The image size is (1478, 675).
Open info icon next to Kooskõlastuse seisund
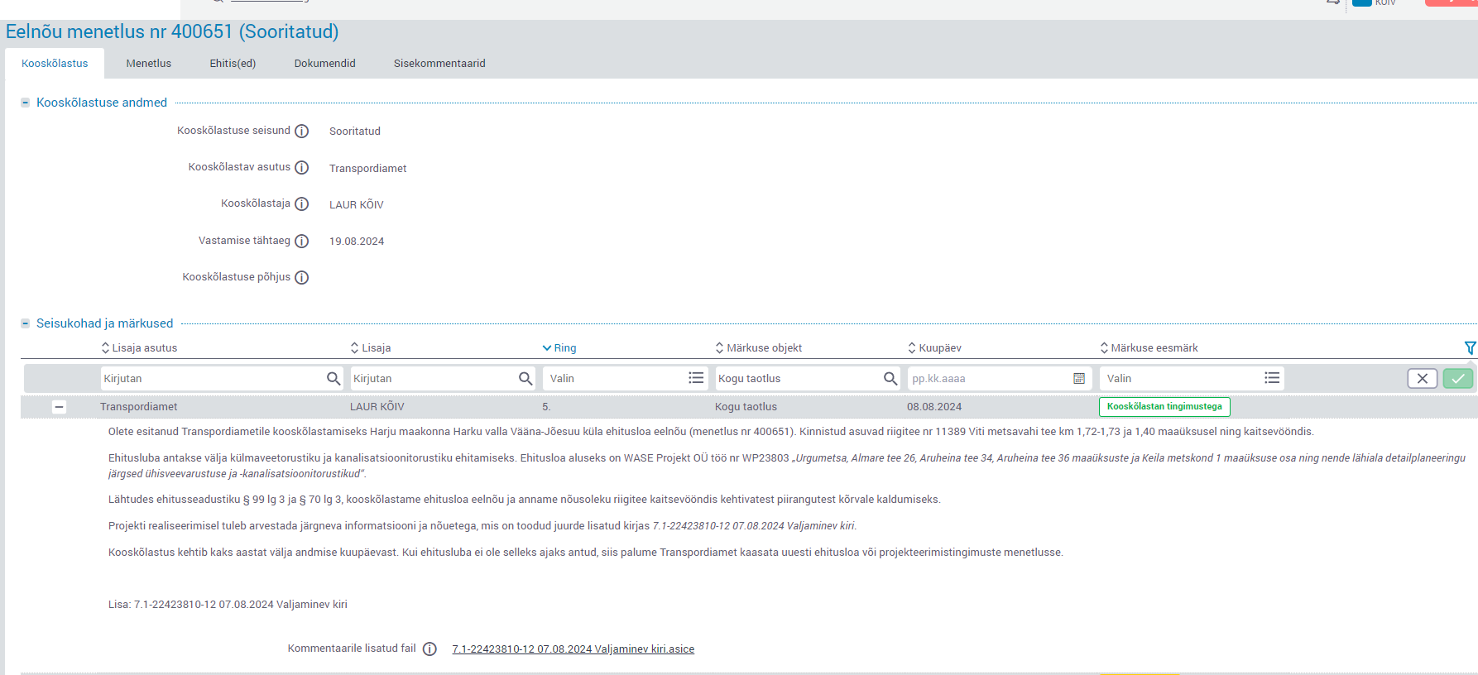tap(302, 132)
